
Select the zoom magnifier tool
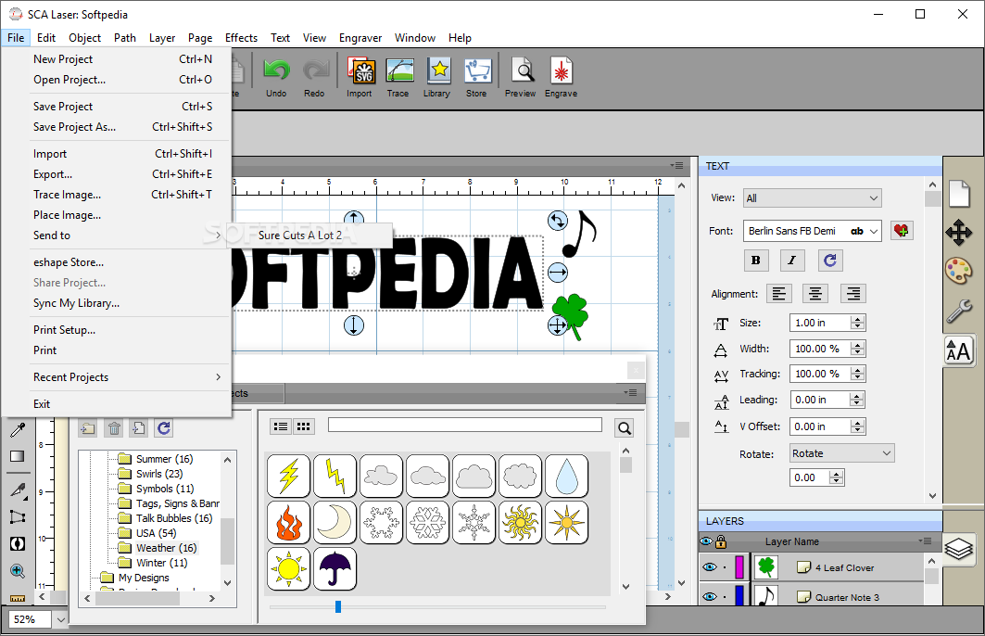(x=18, y=571)
